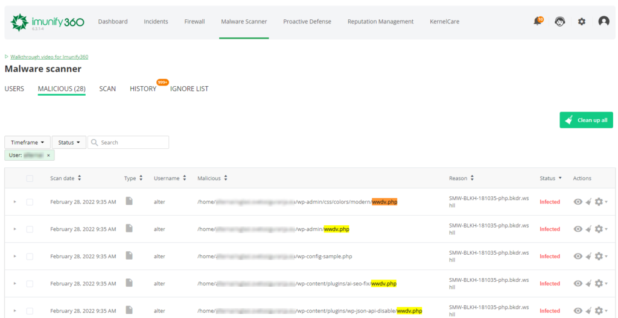Open Reputation Management section
This screenshot has width=618, height=318.
click(x=381, y=22)
